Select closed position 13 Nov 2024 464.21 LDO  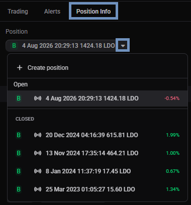pyautogui.click(x=98, y=153)
